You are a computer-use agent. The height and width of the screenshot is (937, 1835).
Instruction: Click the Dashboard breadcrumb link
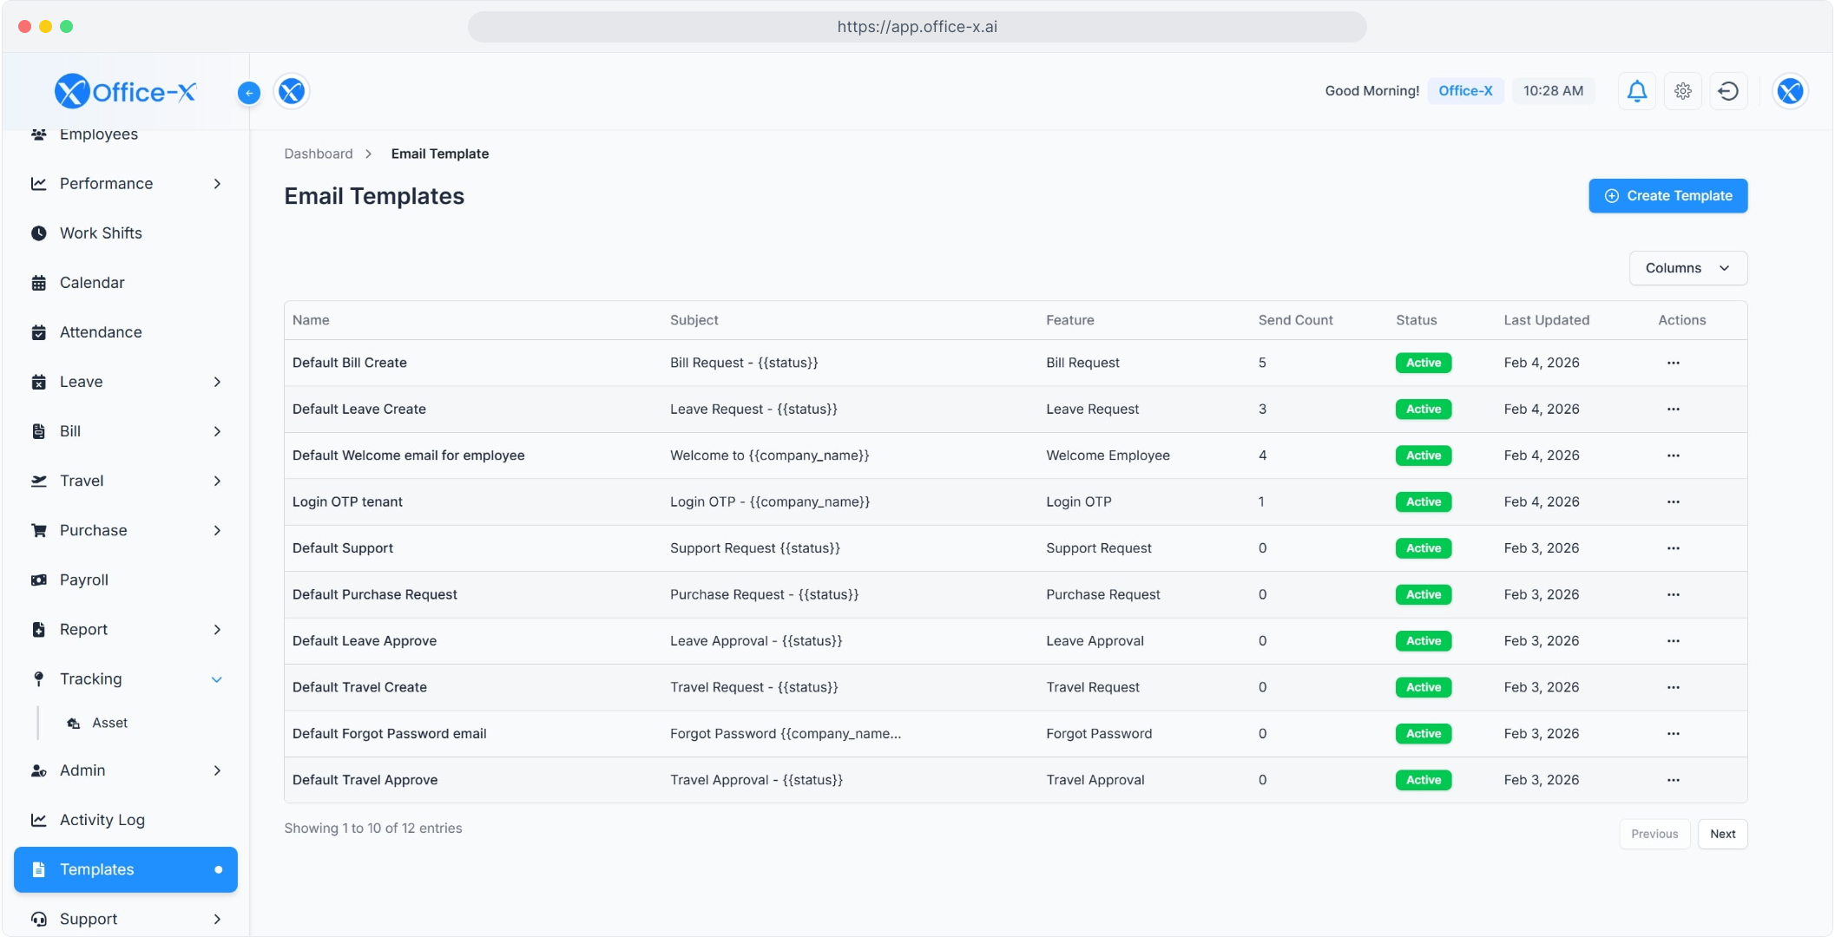pos(318,154)
